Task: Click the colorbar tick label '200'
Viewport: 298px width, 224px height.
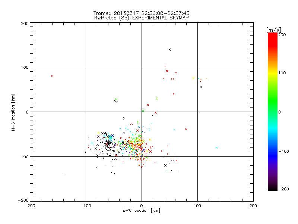Action: (282, 35)
